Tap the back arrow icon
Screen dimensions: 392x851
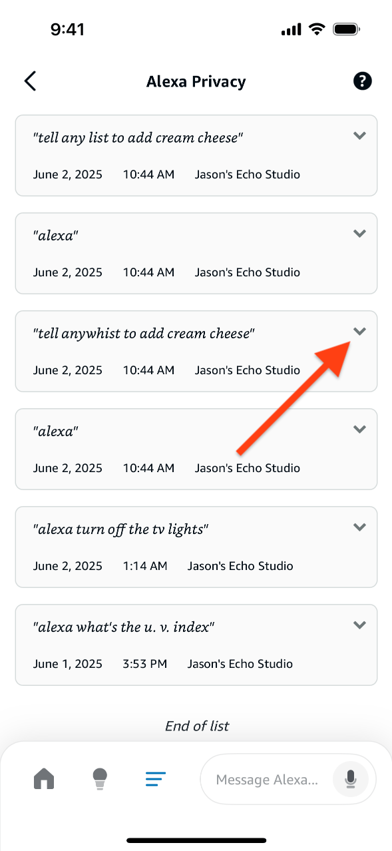[30, 81]
